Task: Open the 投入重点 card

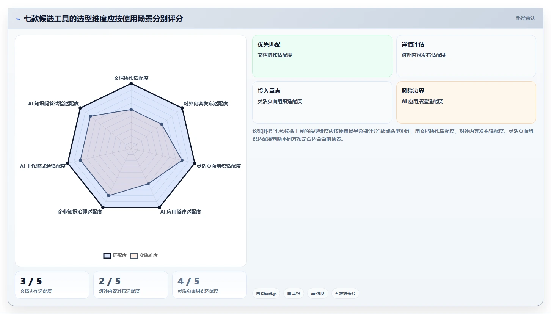Action: tap(322, 102)
